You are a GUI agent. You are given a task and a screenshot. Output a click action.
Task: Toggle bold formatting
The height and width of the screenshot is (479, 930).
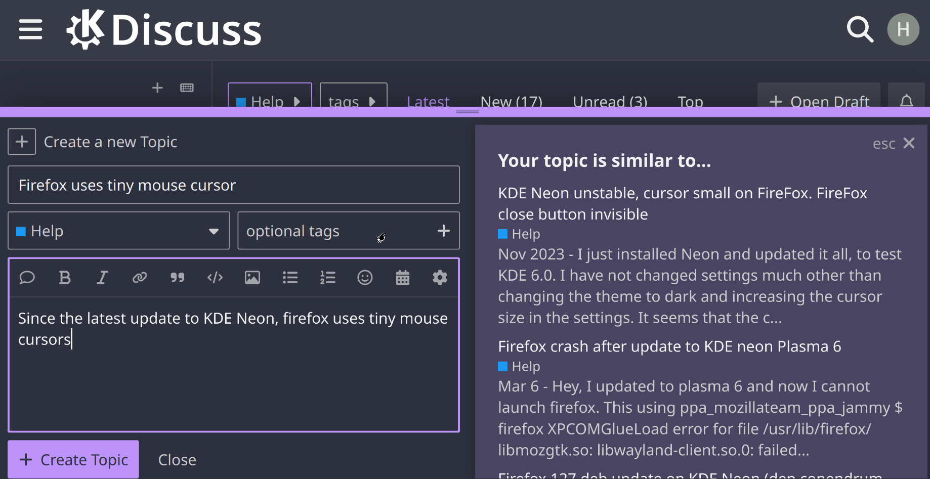pos(65,278)
